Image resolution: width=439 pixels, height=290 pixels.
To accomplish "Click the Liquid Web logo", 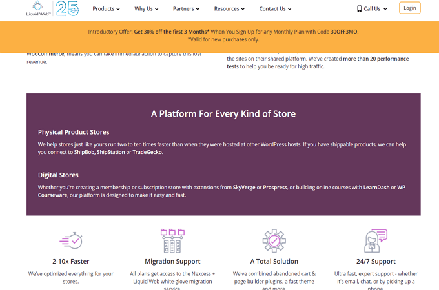I will (38, 8).
